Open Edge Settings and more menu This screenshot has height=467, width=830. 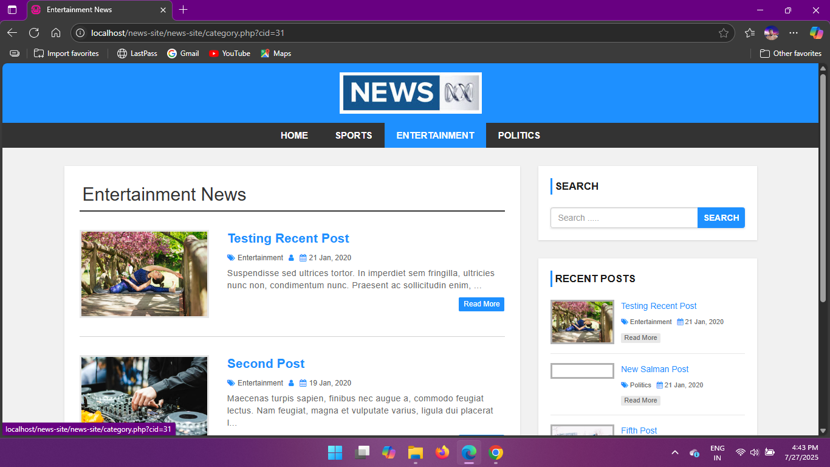794,33
